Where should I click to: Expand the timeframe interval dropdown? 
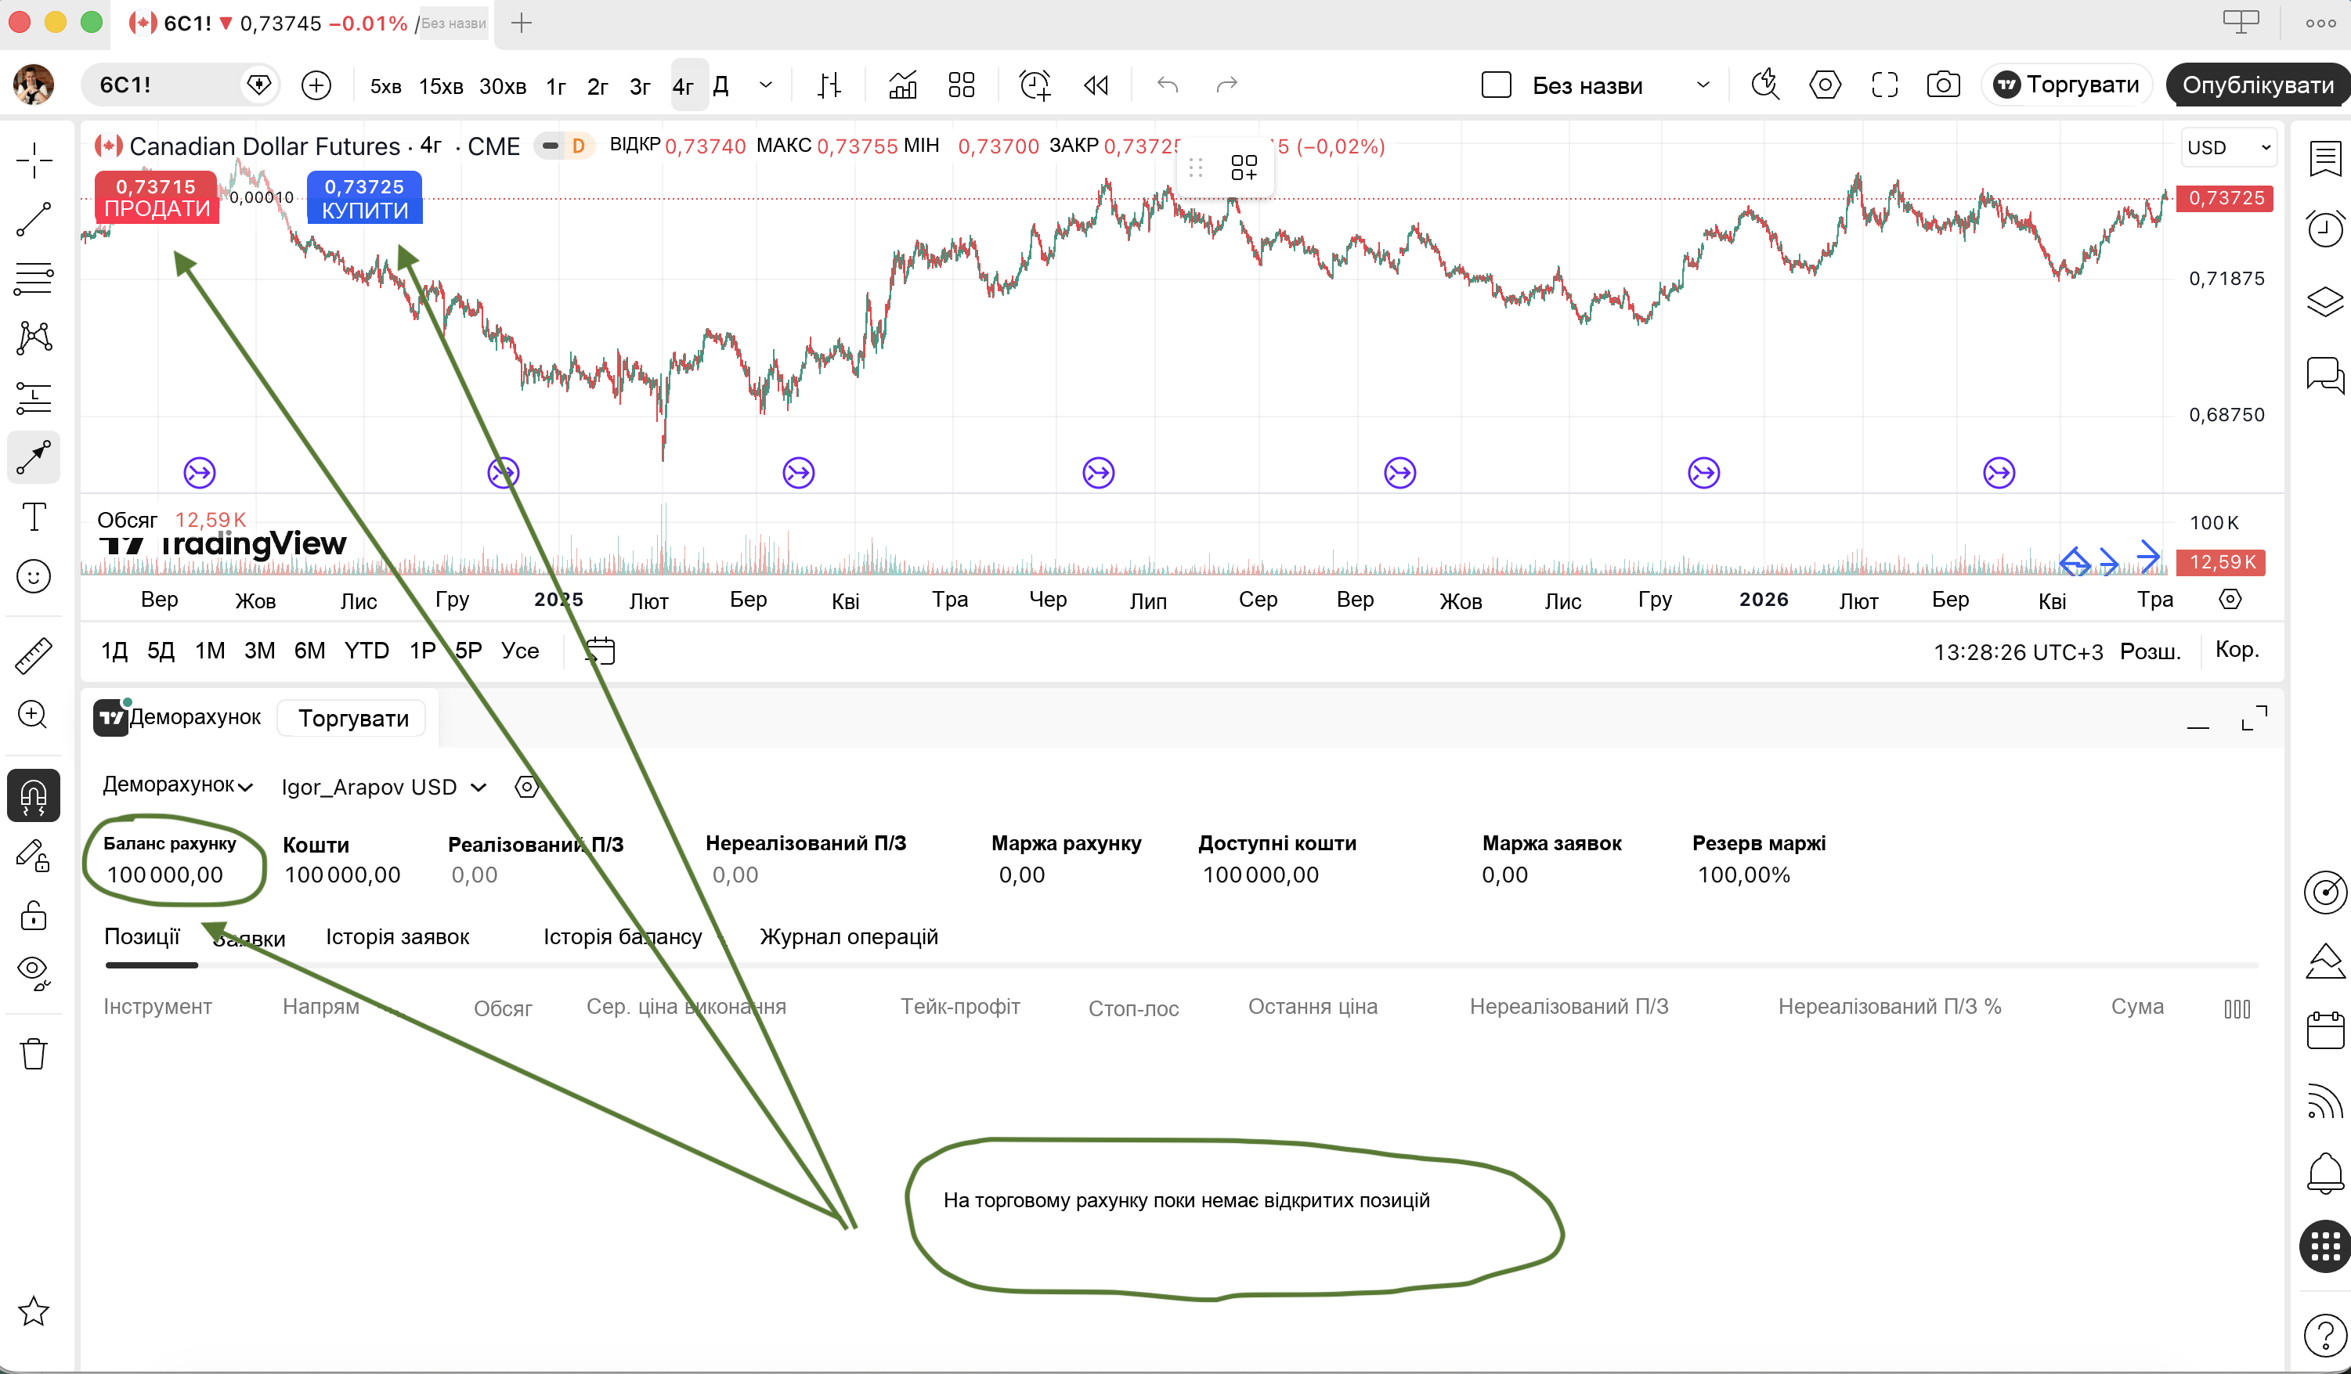click(x=766, y=85)
